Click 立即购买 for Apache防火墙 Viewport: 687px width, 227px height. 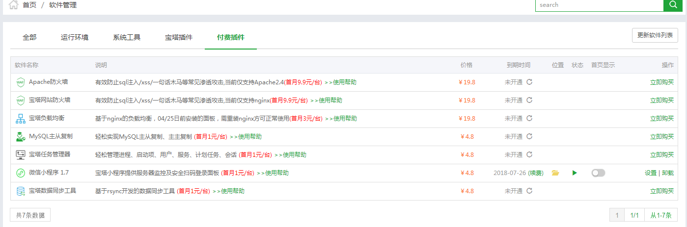pos(662,82)
